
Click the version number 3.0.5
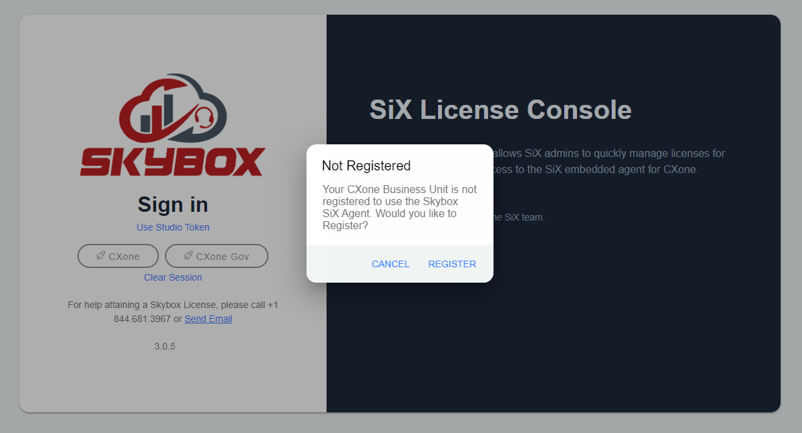(x=165, y=346)
